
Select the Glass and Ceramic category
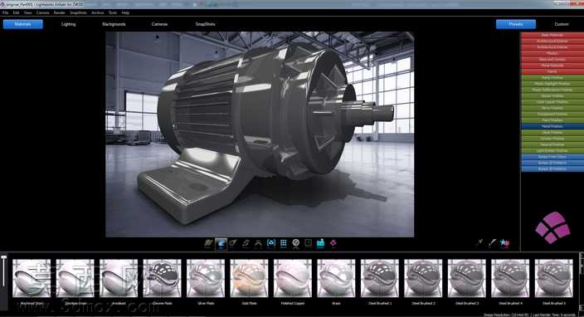pyautogui.click(x=552, y=59)
